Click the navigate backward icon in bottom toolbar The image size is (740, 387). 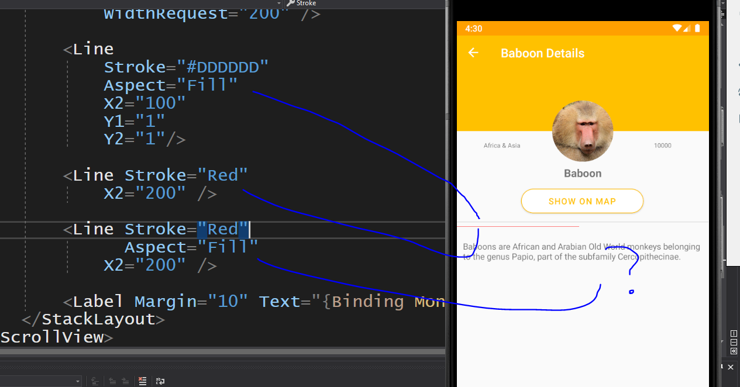[112, 381]
